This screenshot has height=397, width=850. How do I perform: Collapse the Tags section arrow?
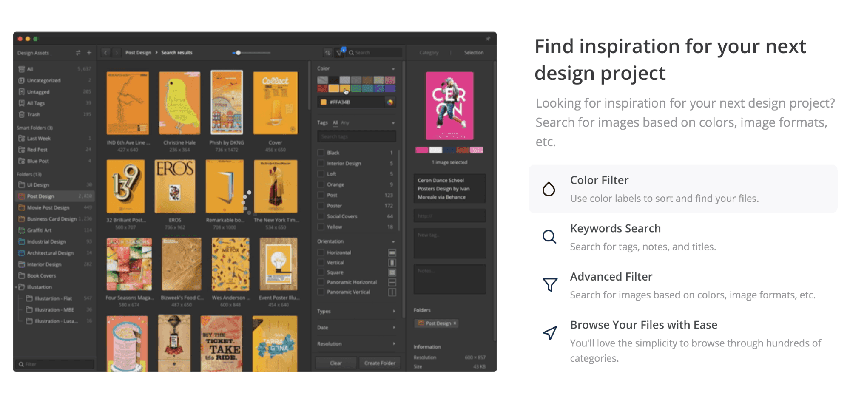393,123
